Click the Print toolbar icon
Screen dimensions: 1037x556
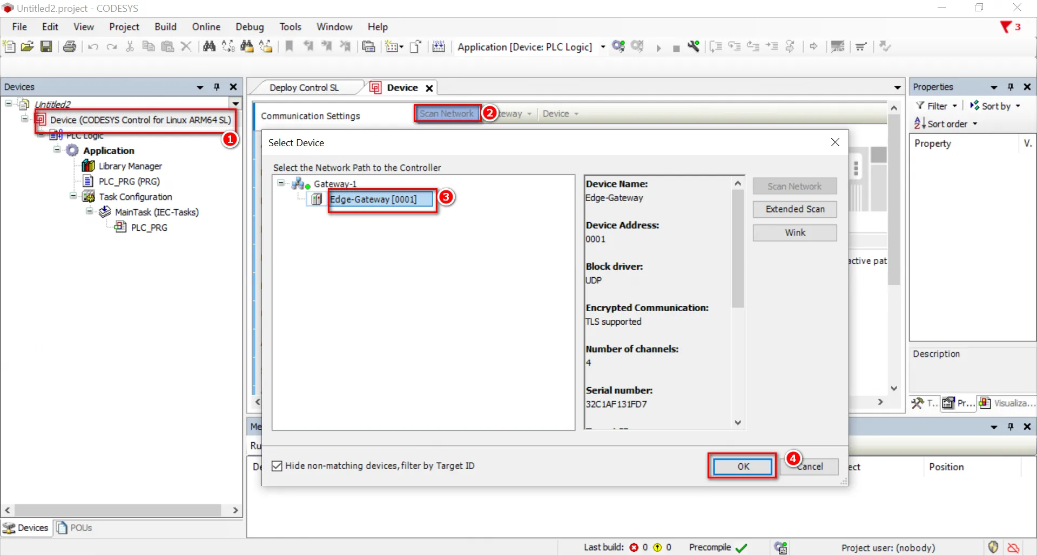point(69,46)
